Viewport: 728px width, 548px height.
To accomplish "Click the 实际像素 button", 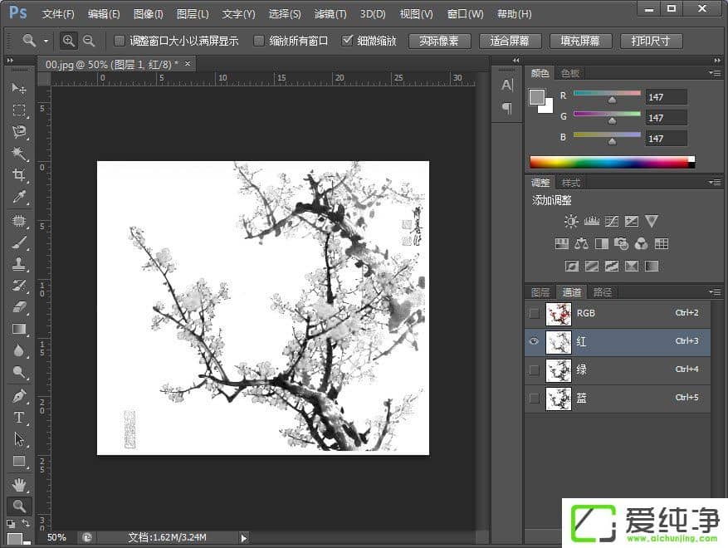I will pyautogui.click(x=439, y=41).
